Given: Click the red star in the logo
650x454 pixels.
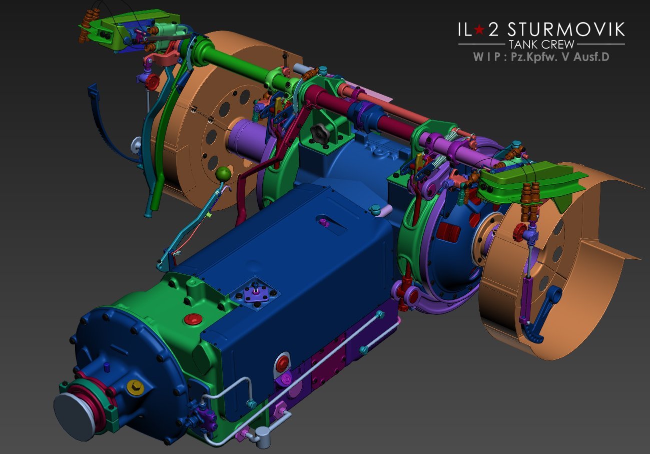Looking at the screenshot, I should [x=479, y=30].
